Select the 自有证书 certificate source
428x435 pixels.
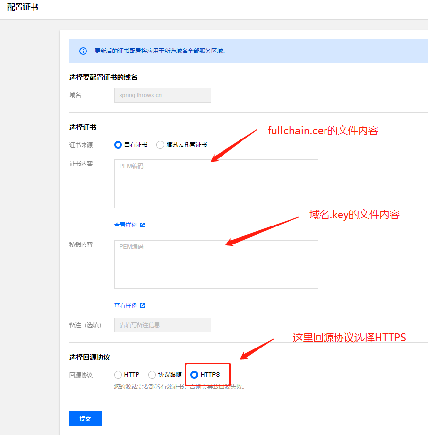(x=118, y=145)
